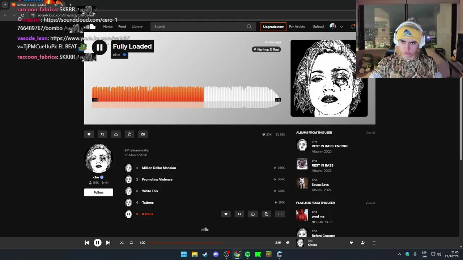Seek on the large orange waveform
The height and width of the screenshot is (260, 463).
tap(186, 97)
